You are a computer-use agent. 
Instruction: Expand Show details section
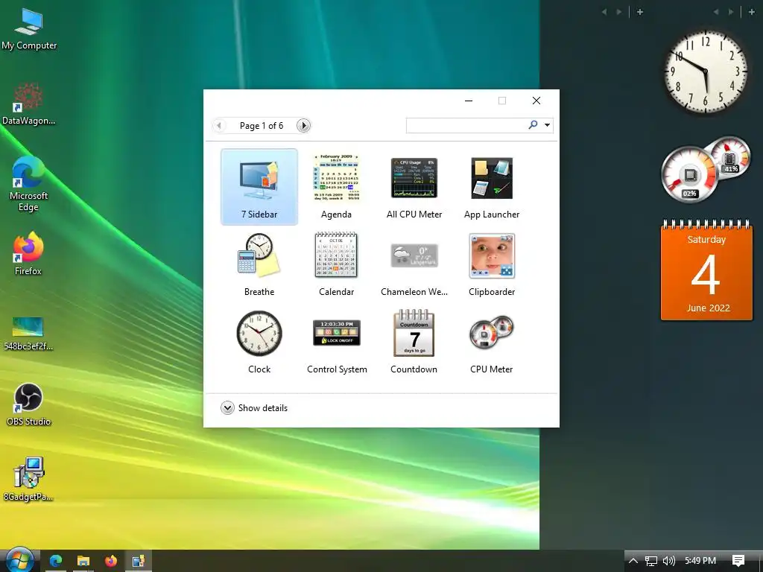click(x=254, y=407)
